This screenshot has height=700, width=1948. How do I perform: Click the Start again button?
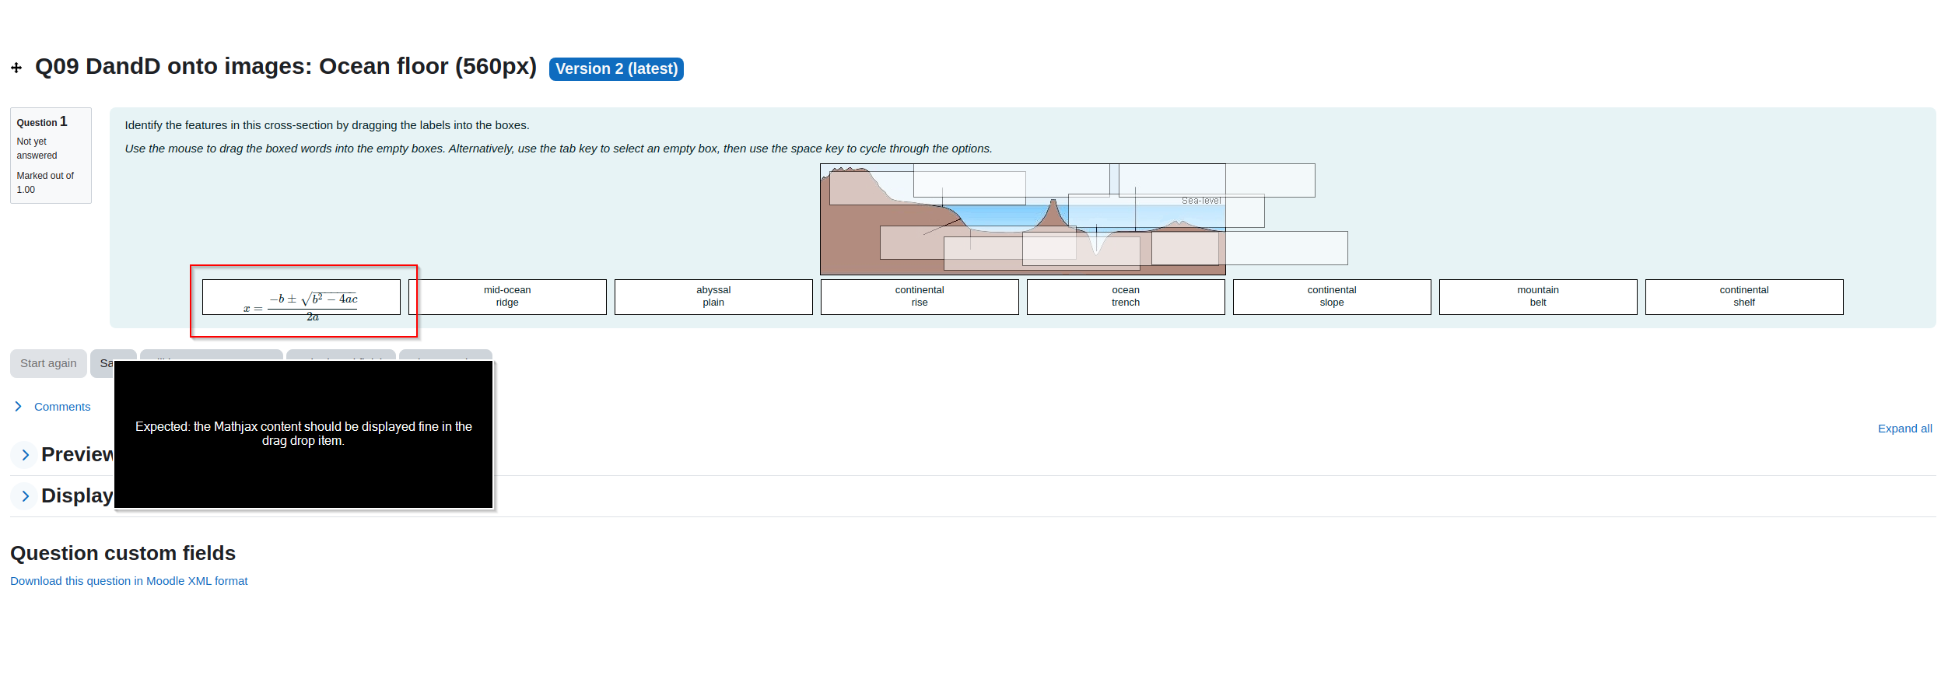click(48, 363)
